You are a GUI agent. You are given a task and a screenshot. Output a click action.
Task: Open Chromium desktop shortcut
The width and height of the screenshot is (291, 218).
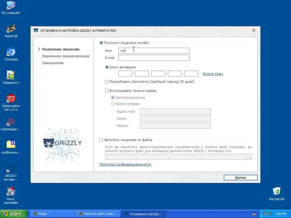11,54
